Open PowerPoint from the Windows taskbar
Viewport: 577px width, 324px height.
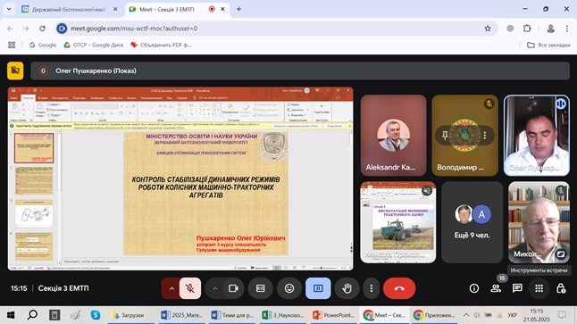pos(333,315)
